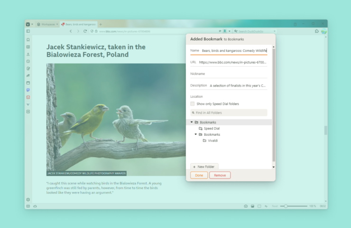Enable Show only Speed Dial folders

click(x=192, y=104)
